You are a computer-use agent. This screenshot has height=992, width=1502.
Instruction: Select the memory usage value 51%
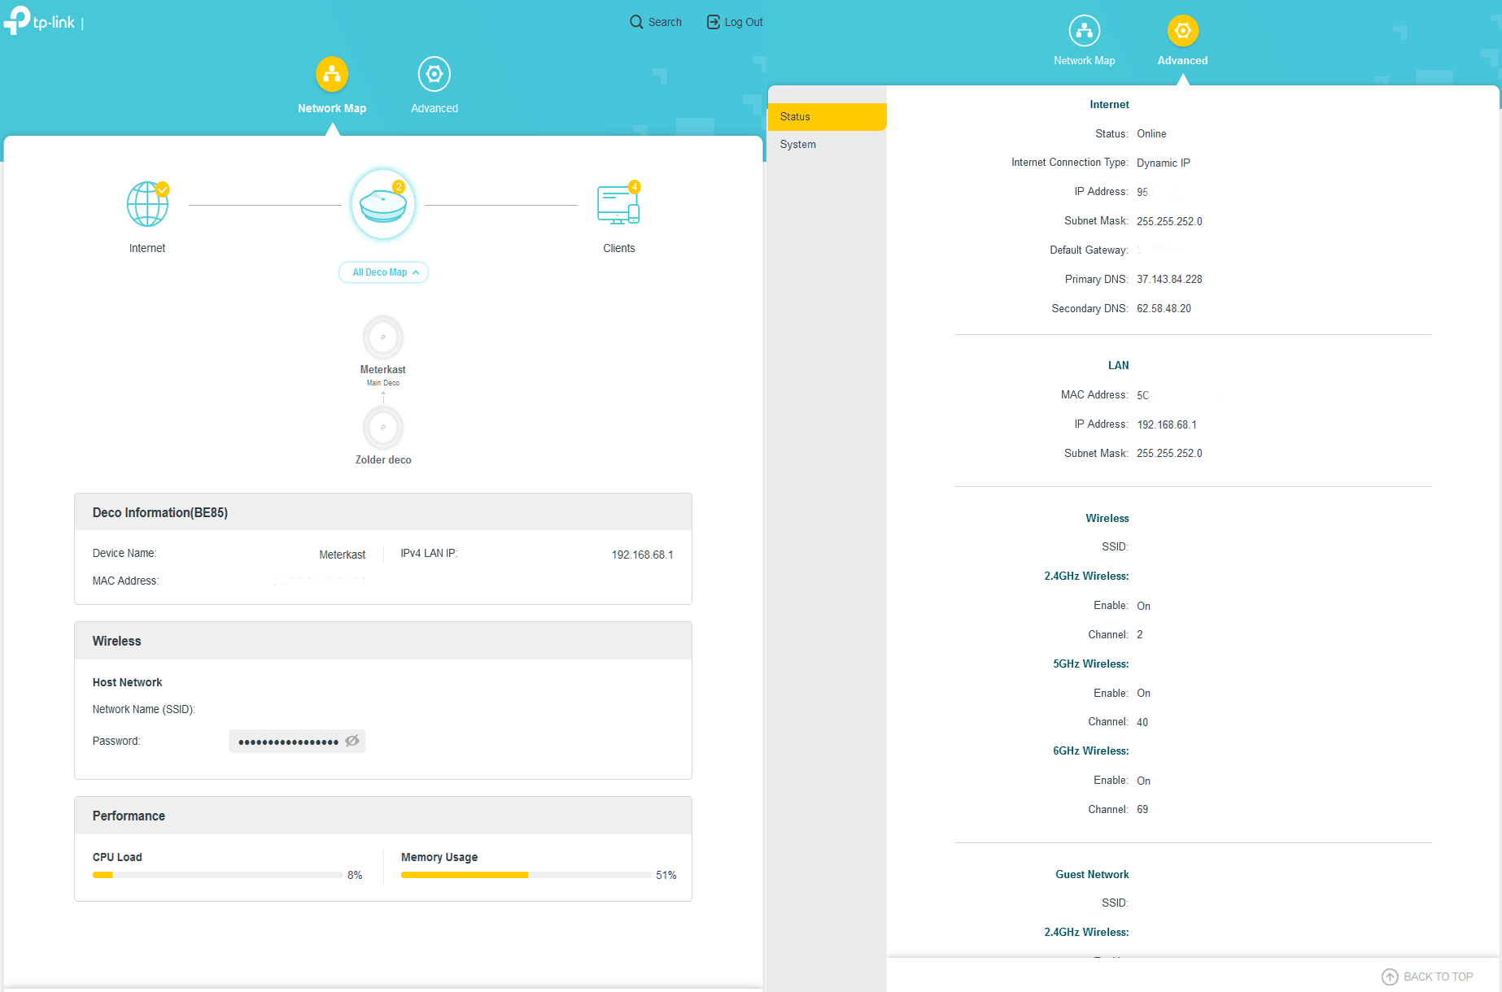[666, 875]
